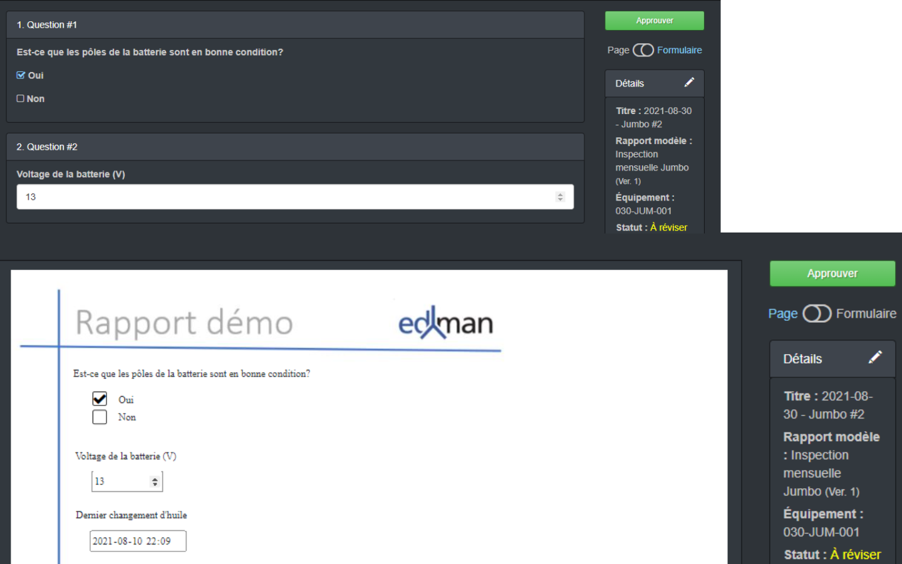Click the voltage stepper in the Rapport démo page
Image resolution: width=902 pixels, height=564 pixels.
tap(155, 482)
